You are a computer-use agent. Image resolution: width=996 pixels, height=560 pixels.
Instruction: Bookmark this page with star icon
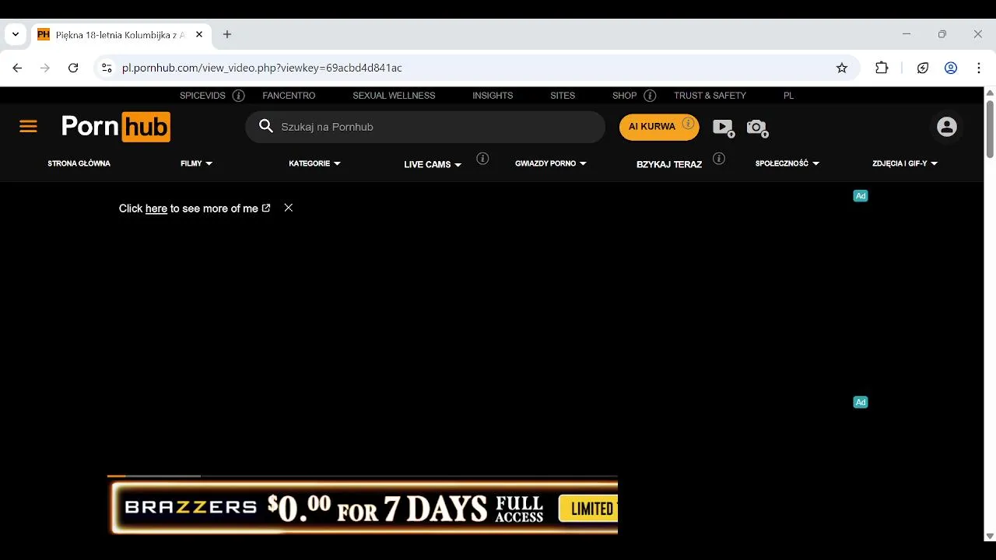[x=842, y=68]
